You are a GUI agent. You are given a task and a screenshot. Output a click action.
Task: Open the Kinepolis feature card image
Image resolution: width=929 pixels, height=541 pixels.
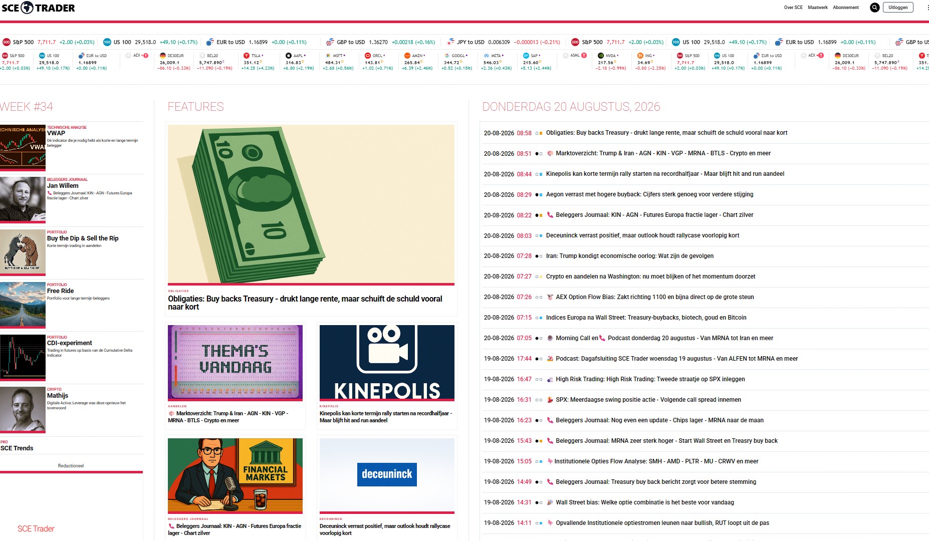tap(387, 363)
